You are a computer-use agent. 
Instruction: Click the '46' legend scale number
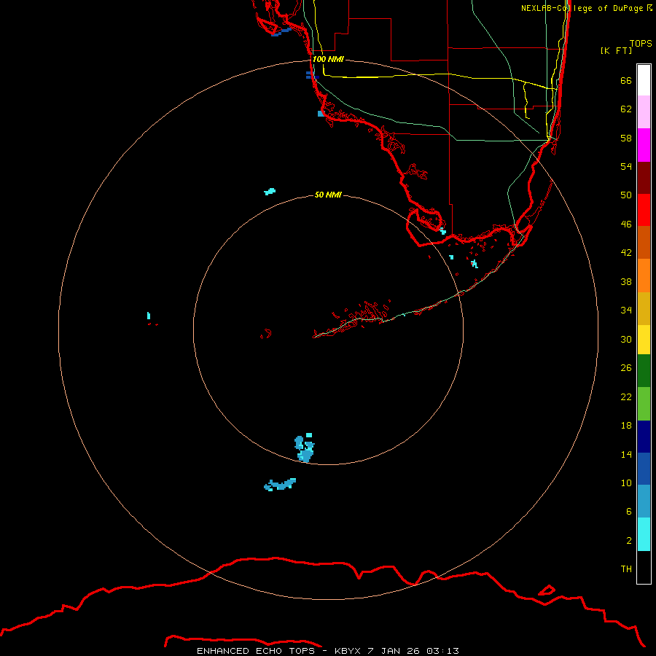coord(626,224)
